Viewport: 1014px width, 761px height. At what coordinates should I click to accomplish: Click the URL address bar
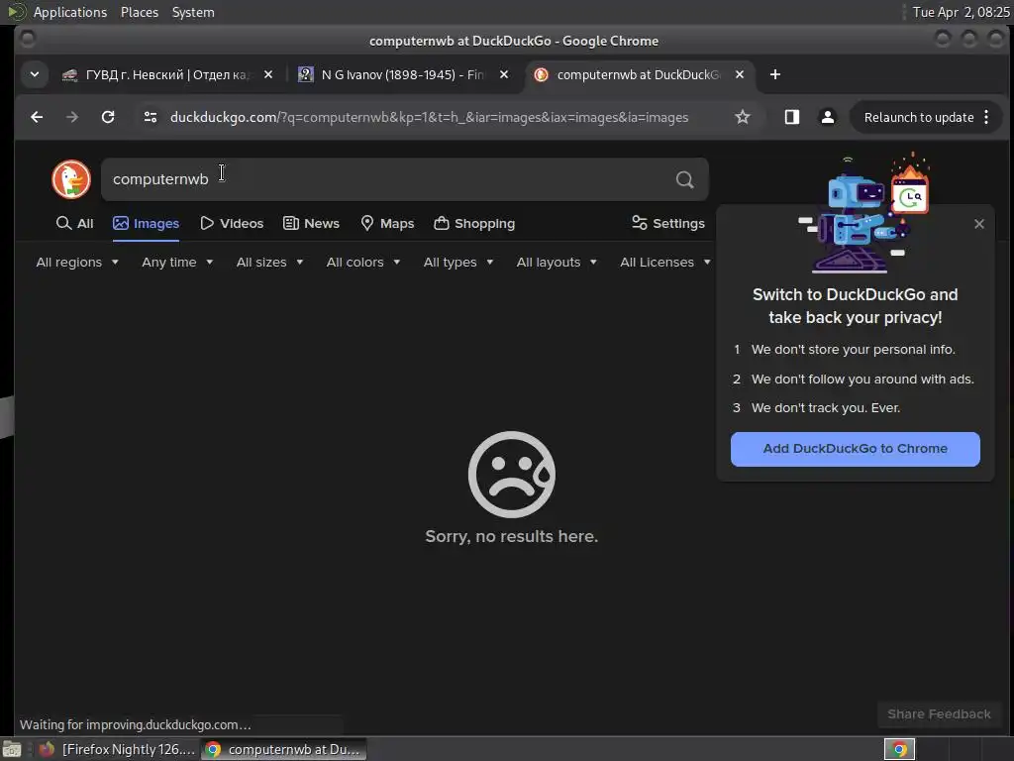430,117
